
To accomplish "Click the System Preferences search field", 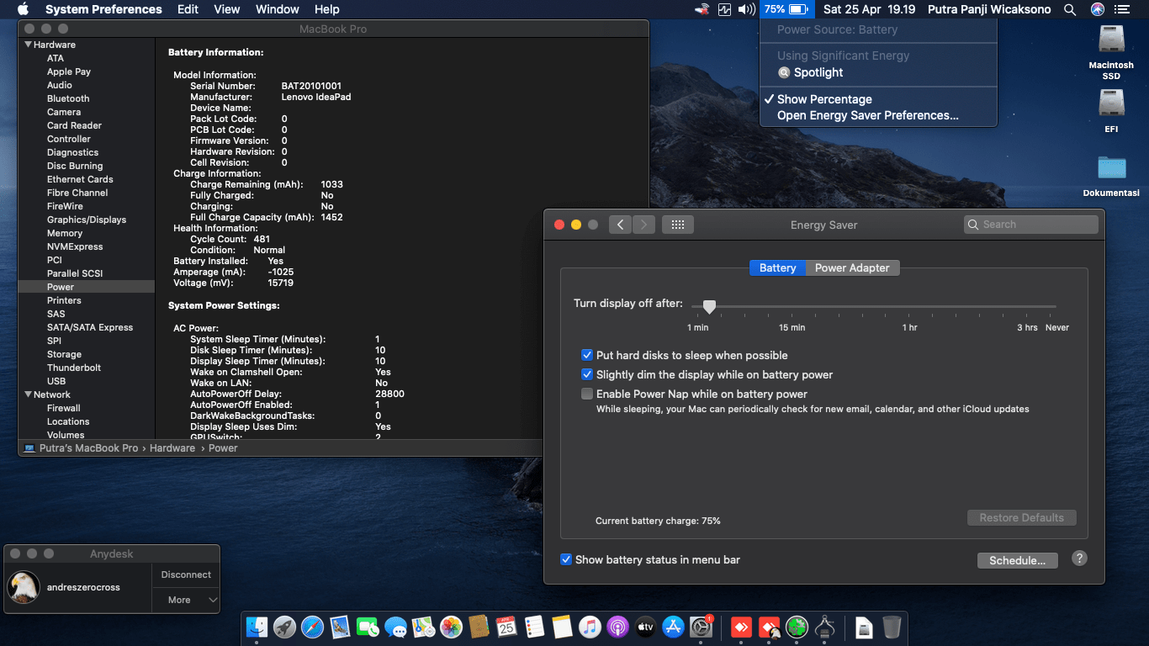I will (x=1030, y=225).
